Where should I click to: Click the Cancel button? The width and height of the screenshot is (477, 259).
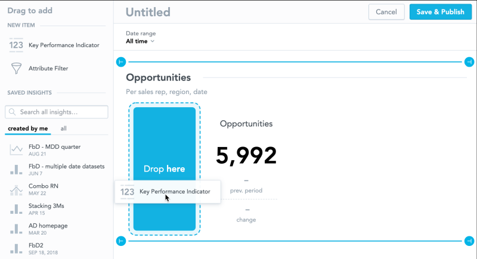(x=386, y=12)
